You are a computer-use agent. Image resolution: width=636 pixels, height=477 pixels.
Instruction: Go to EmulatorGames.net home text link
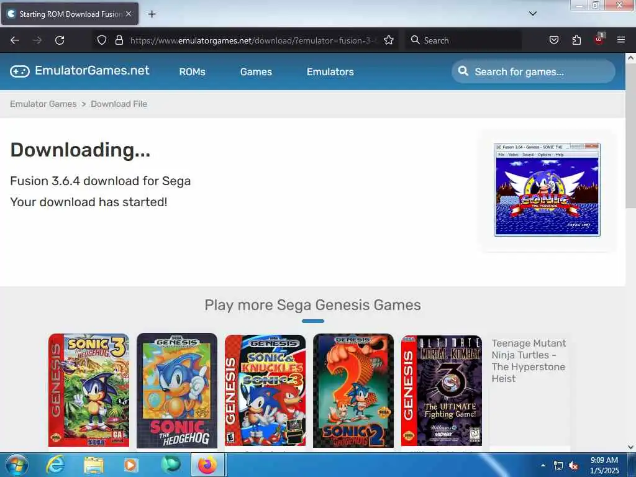92,71
